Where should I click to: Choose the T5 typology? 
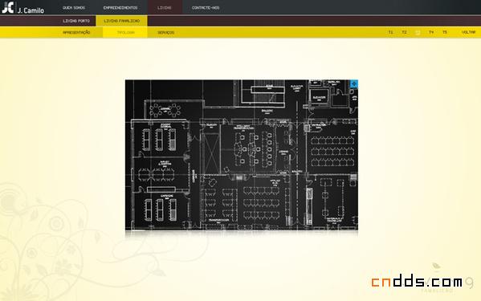(x=445, y=32)
